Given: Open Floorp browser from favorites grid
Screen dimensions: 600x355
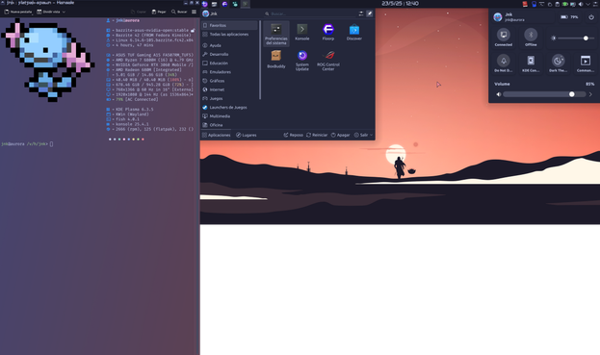Looking at the screenshot, I should click(x=328, y=32).
